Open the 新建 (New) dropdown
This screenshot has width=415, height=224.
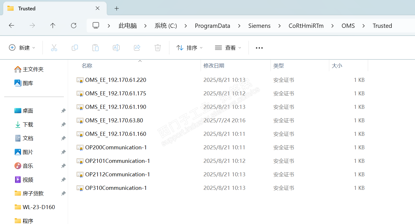[x=22, y=48]
